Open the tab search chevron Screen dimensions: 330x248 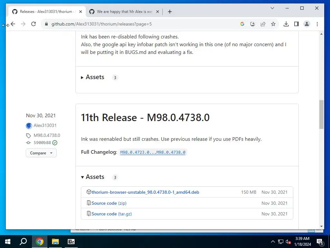tap(272, 8)
